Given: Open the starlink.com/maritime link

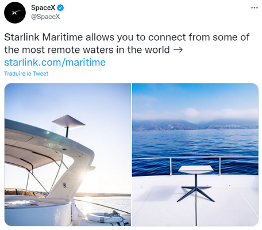Looking at the screenshot, I should pos(55,62).
